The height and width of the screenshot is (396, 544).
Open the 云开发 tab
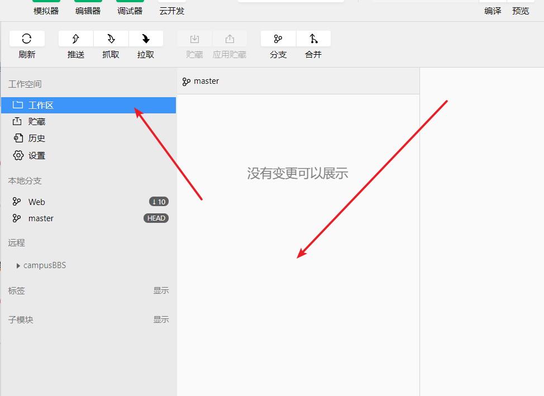tap(171, 11)
